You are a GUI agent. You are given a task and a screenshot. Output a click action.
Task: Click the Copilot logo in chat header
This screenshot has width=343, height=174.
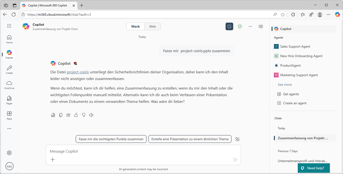26,27
